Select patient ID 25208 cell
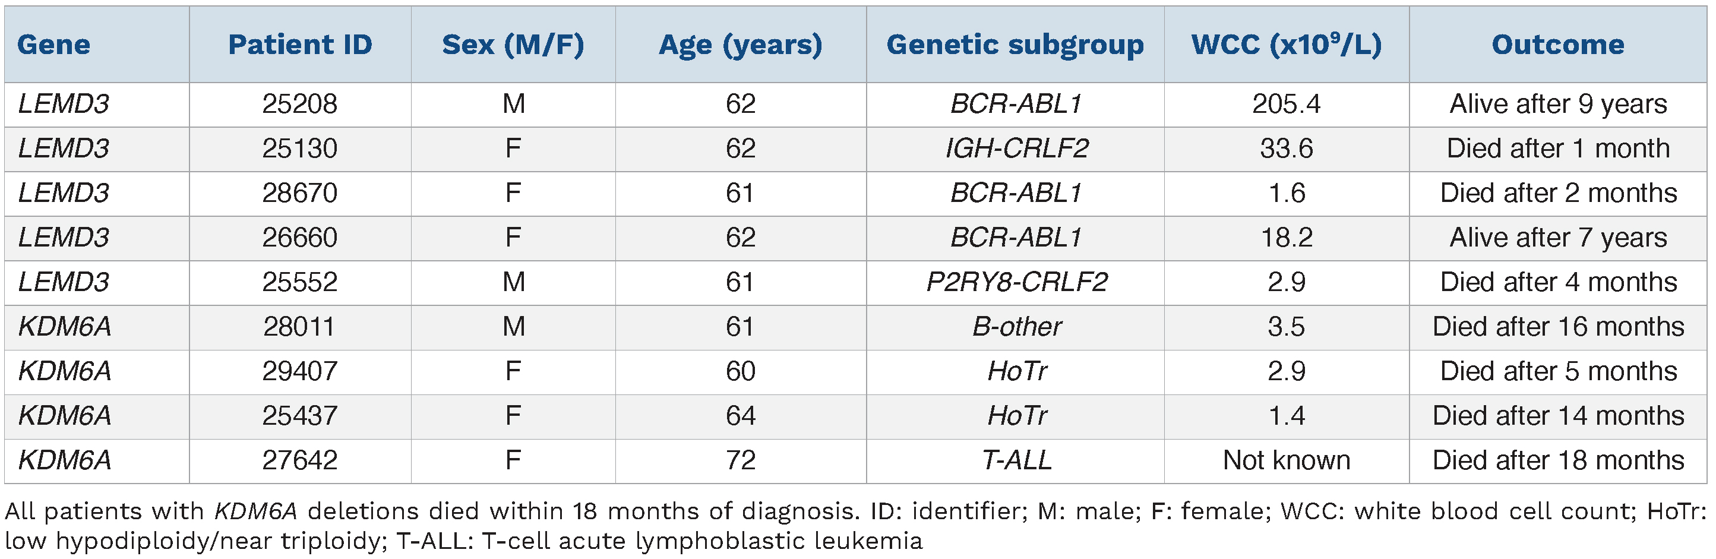 coord(300,104)
